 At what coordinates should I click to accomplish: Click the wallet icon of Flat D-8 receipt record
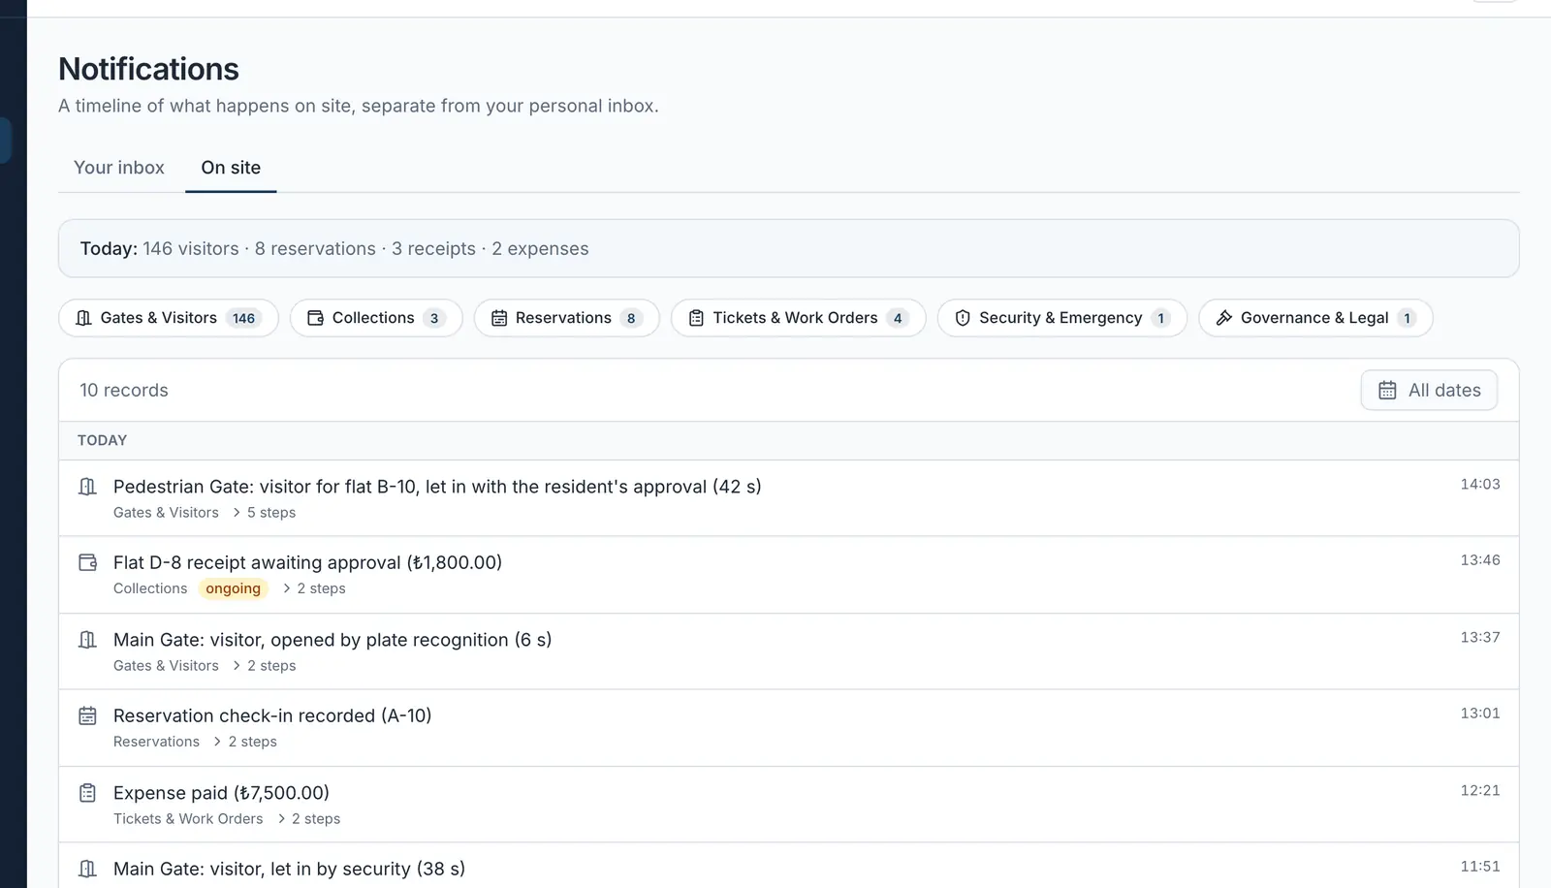[87, 562]
